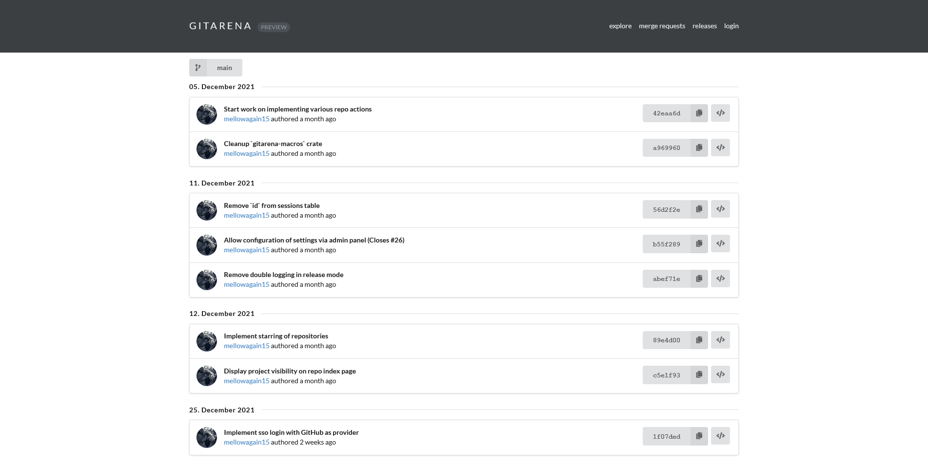Browse code at commit abef71e
This screenshot has width=928, height=465.
[x=720, y=279]
